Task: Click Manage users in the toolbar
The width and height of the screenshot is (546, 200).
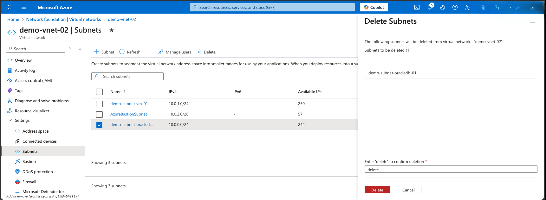Action: (x=175, y=52)
